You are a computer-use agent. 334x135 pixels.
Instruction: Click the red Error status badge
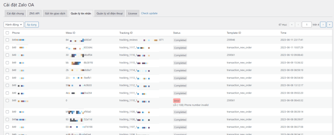(x=177, y=101)
